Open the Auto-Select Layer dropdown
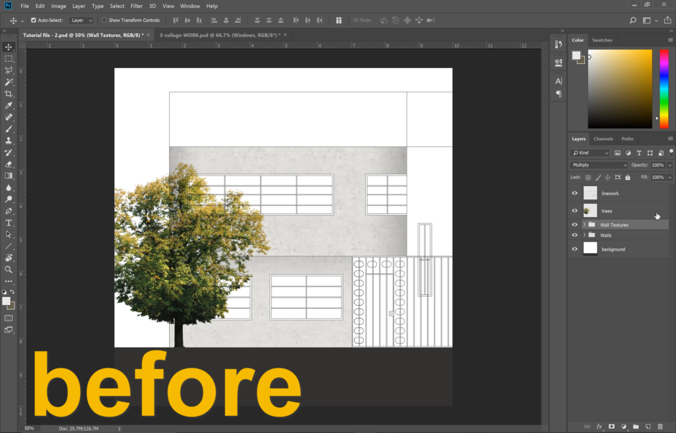The height and width of the screenshot is (433, 676). (81, 20)
